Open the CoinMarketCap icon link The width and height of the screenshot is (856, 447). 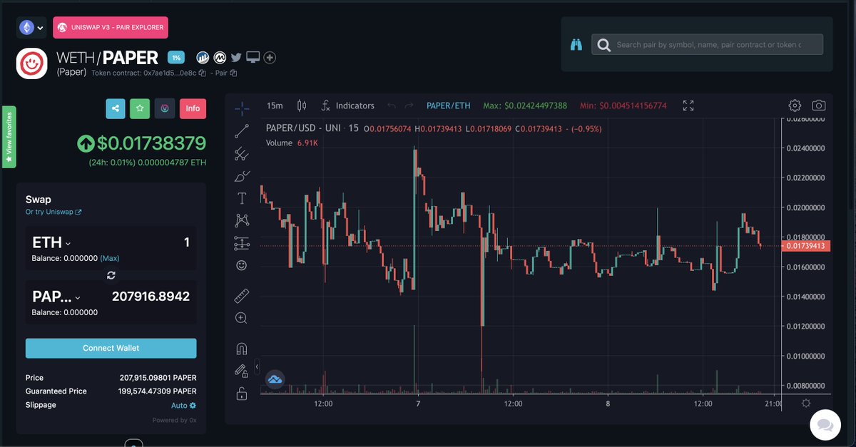click(220, 57)
